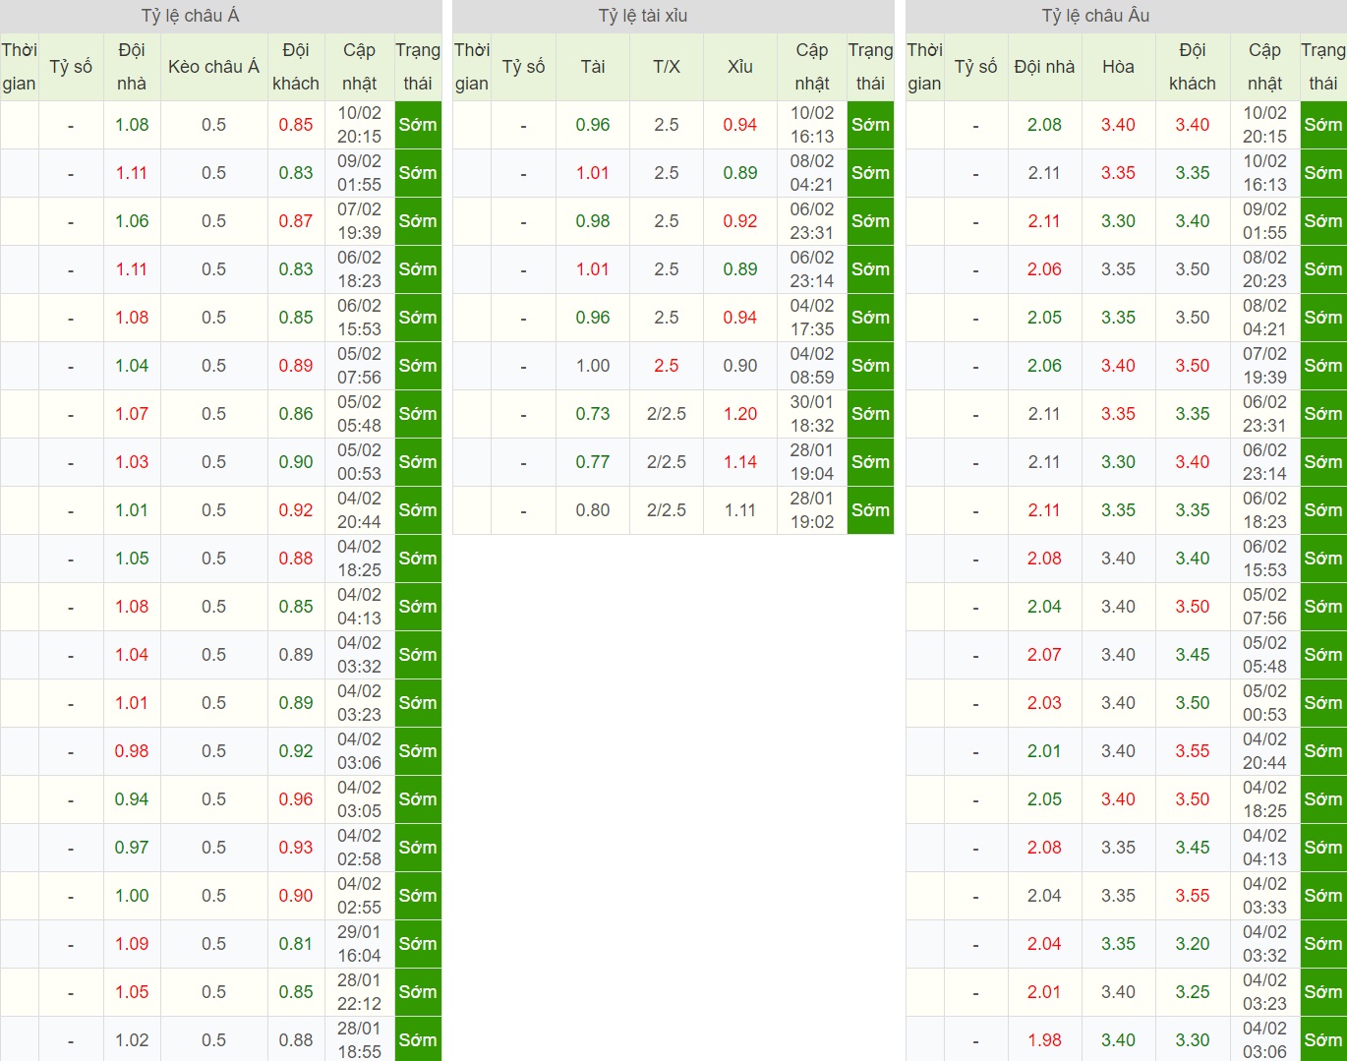Viewport: 1347px width, 1061px height.
Task: Click red 2.5 line in tài xỉu 04/02 08:59 row
Action: pos(667,366)
